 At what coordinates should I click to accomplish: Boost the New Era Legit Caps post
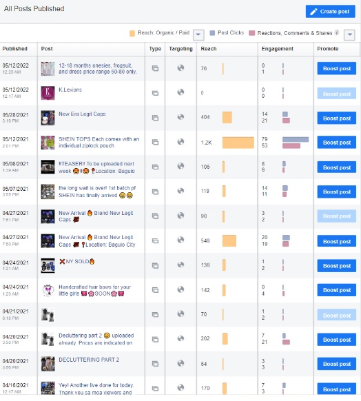tap(337, 118)
